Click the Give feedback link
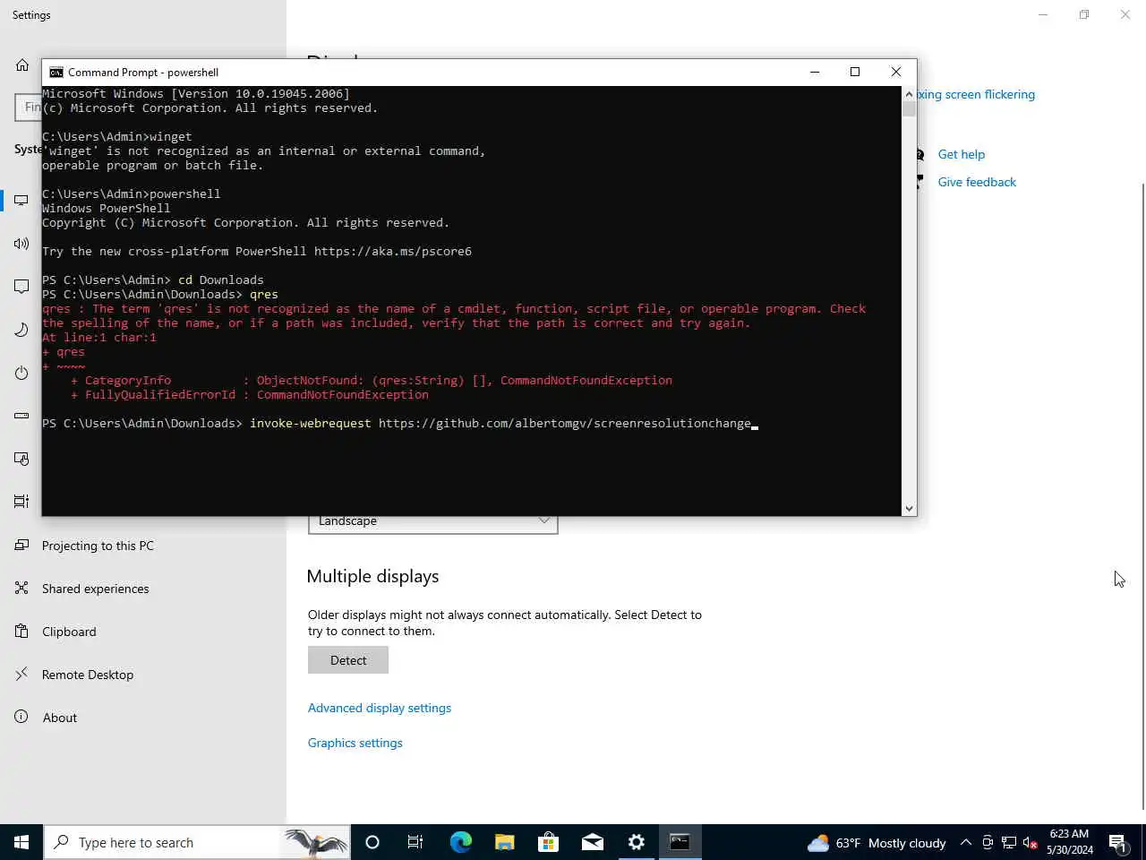 [977, 182]
